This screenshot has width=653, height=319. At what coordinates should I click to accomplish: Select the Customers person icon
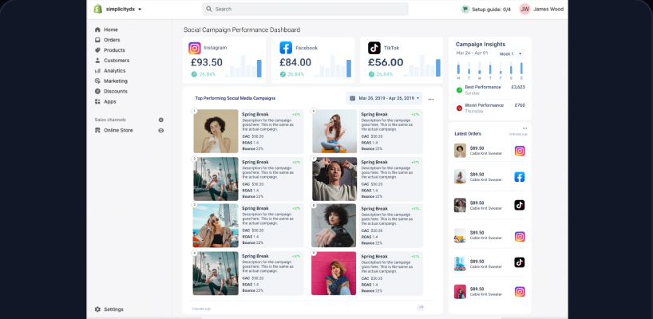coord(97,61)
